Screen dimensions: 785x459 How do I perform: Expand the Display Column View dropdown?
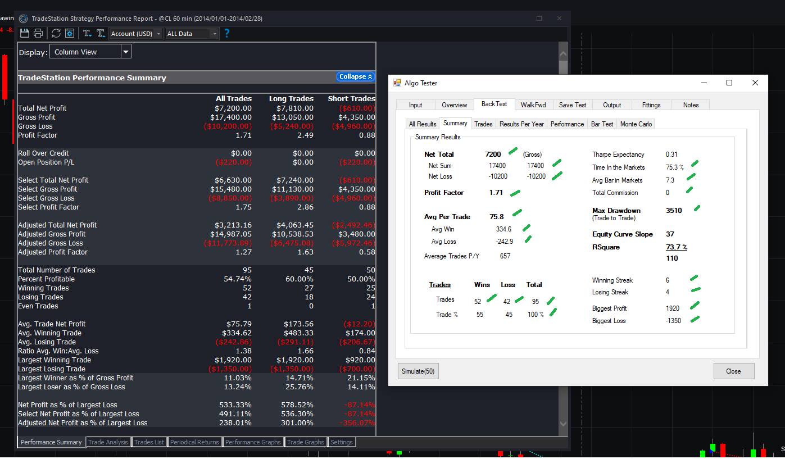126,52
